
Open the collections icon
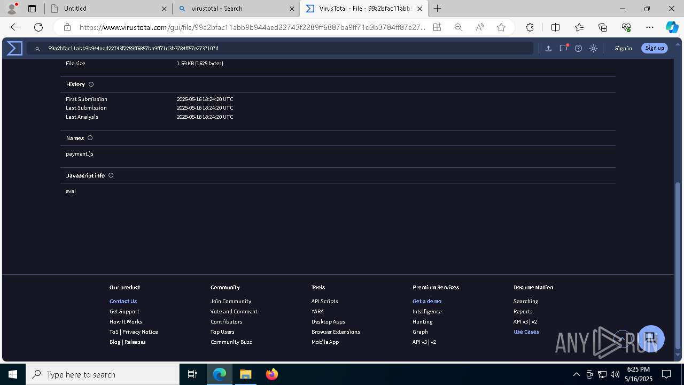(x=603, y=27)
